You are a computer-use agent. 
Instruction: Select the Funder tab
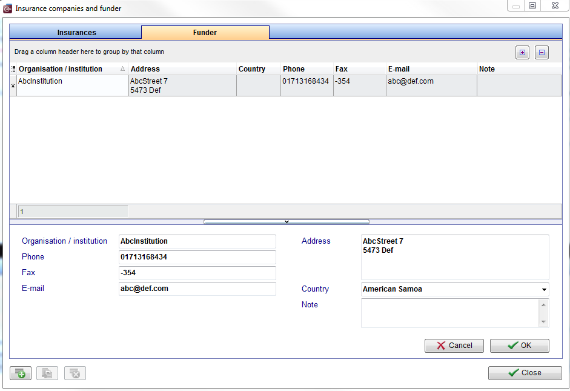coord(205,32)
